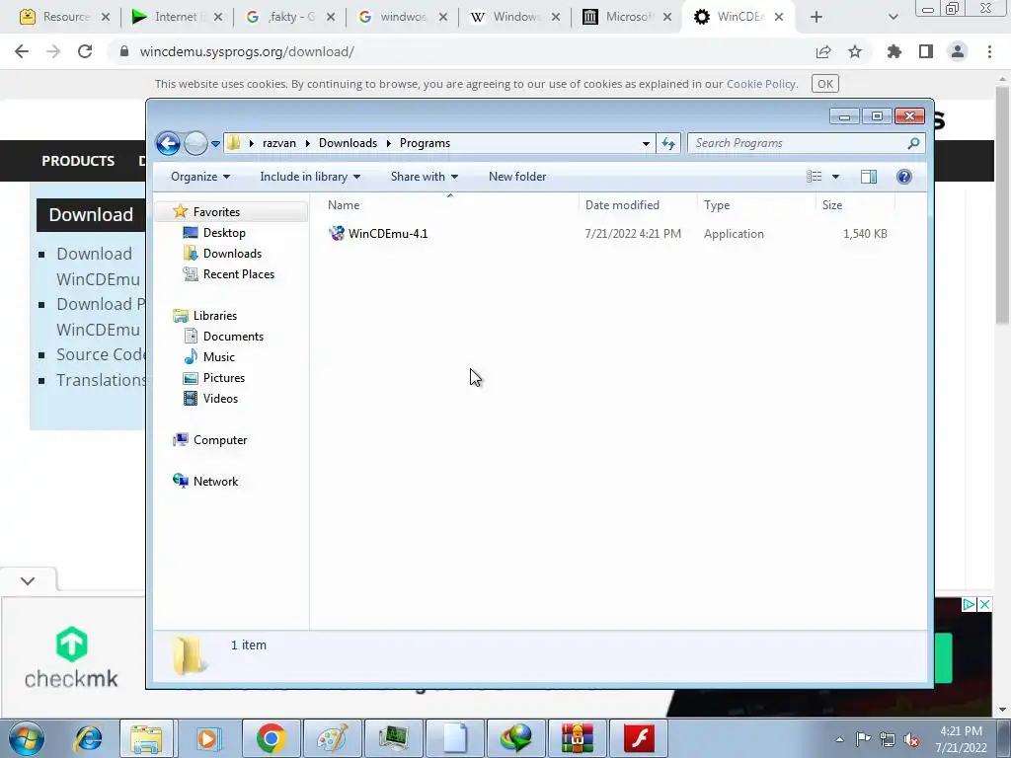The height and width of the screenshot is (758, 1011).
Task: Select Network in the navigation pane
Action: (215, 482)
